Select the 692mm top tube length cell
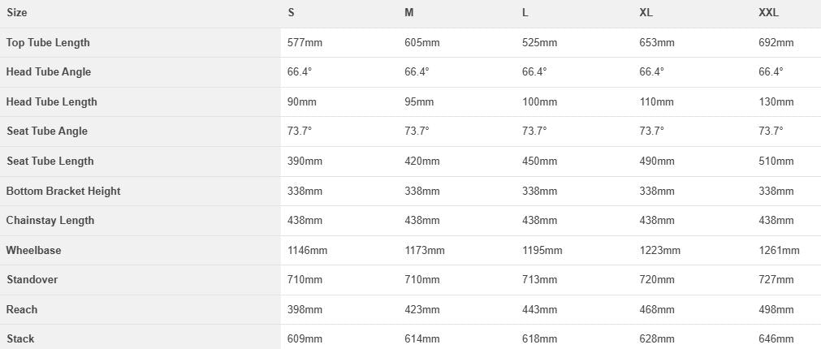The width and height of the screenshot is (821, 349). point(776,42)
